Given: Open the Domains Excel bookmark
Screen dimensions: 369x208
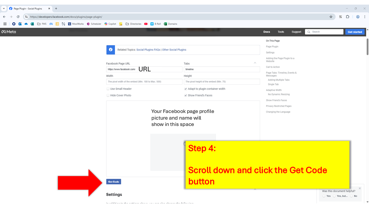Looking at the screenshot, I should pyautogui.click(x=171, y=24).
